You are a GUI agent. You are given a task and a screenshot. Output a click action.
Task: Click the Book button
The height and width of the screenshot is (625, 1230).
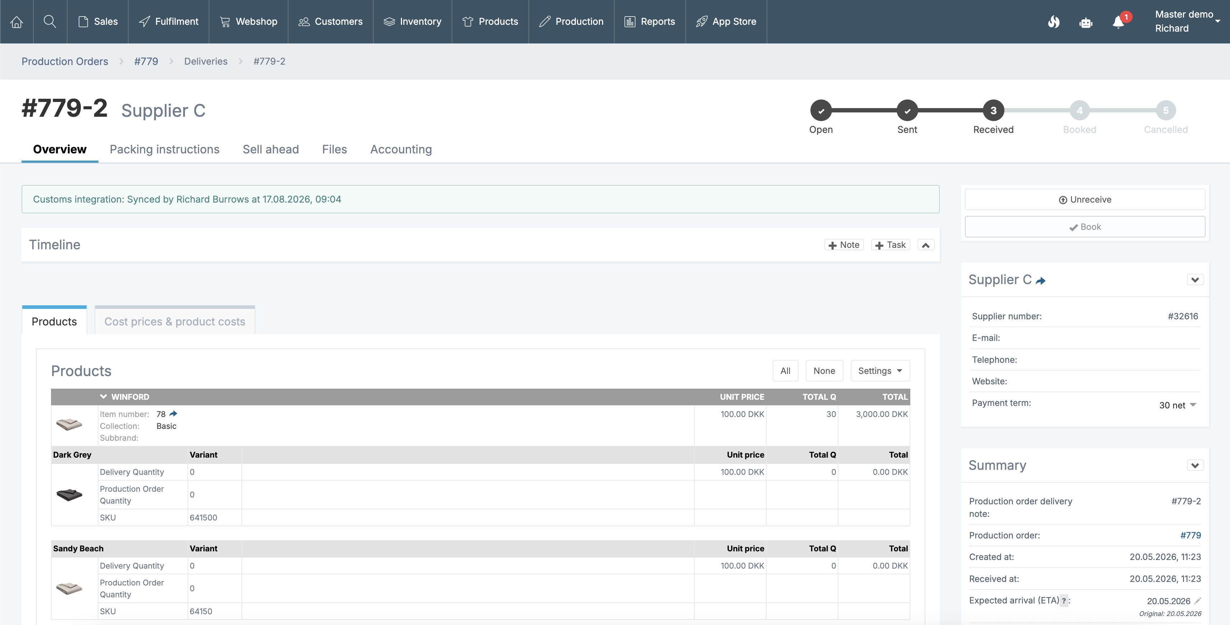tap(1085, 227)
